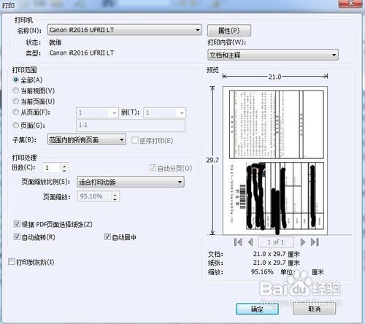The image size is (365, 324).
Task: Click 确定 to confirm printing
Action: (x=257, y=309)
